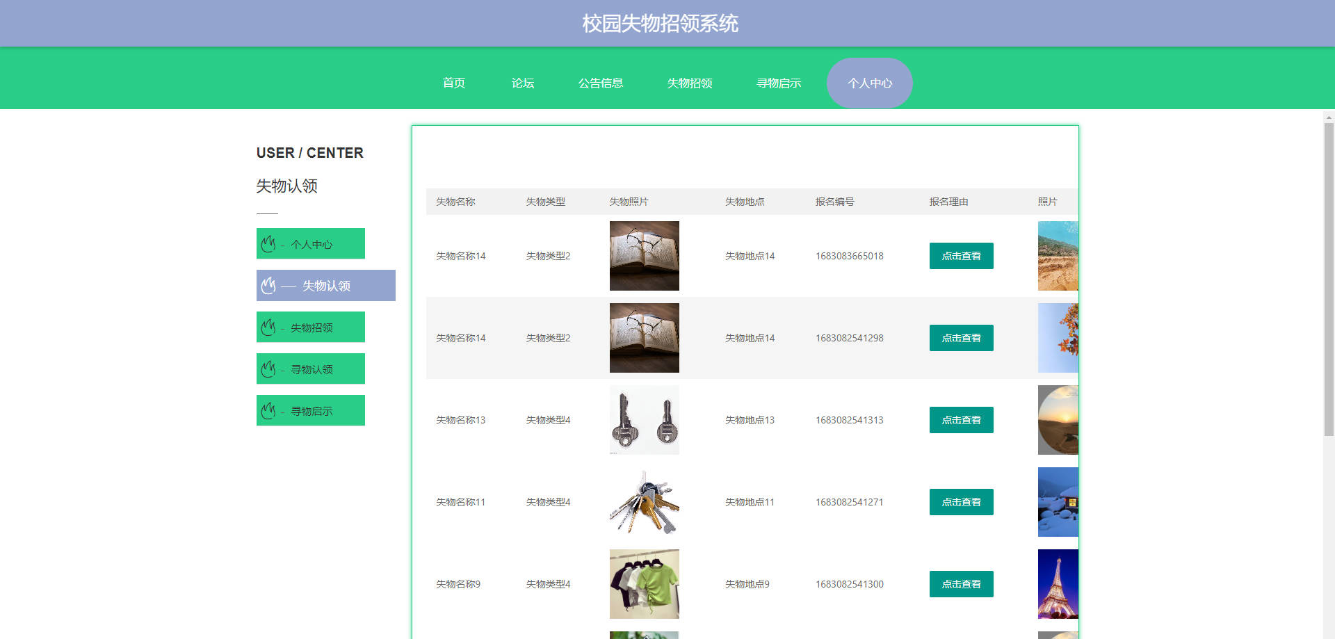Click the number 1683082541298

click(850, 338)
